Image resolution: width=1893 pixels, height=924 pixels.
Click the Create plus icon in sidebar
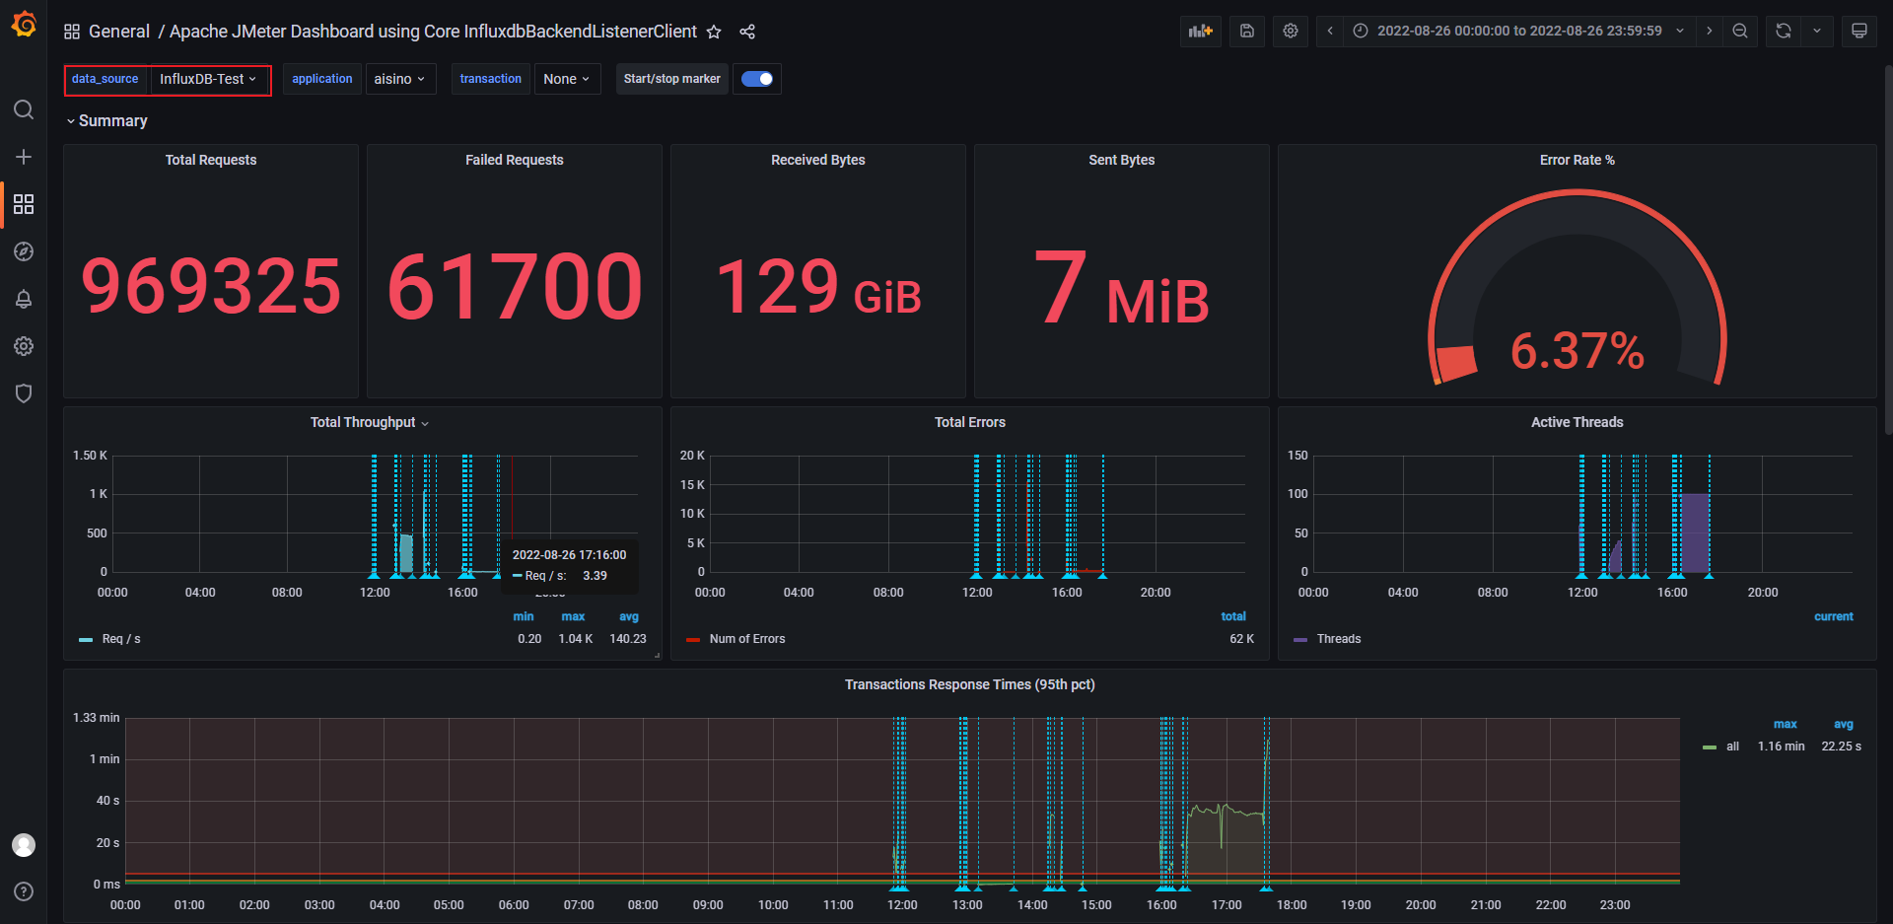click(24, 157)
